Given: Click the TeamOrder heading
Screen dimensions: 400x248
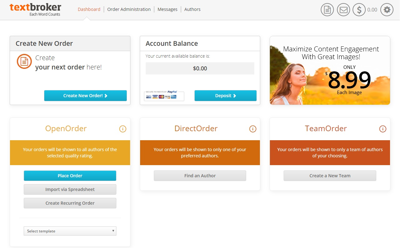Looking at the screenshot, I should click(x=326, y=128).
